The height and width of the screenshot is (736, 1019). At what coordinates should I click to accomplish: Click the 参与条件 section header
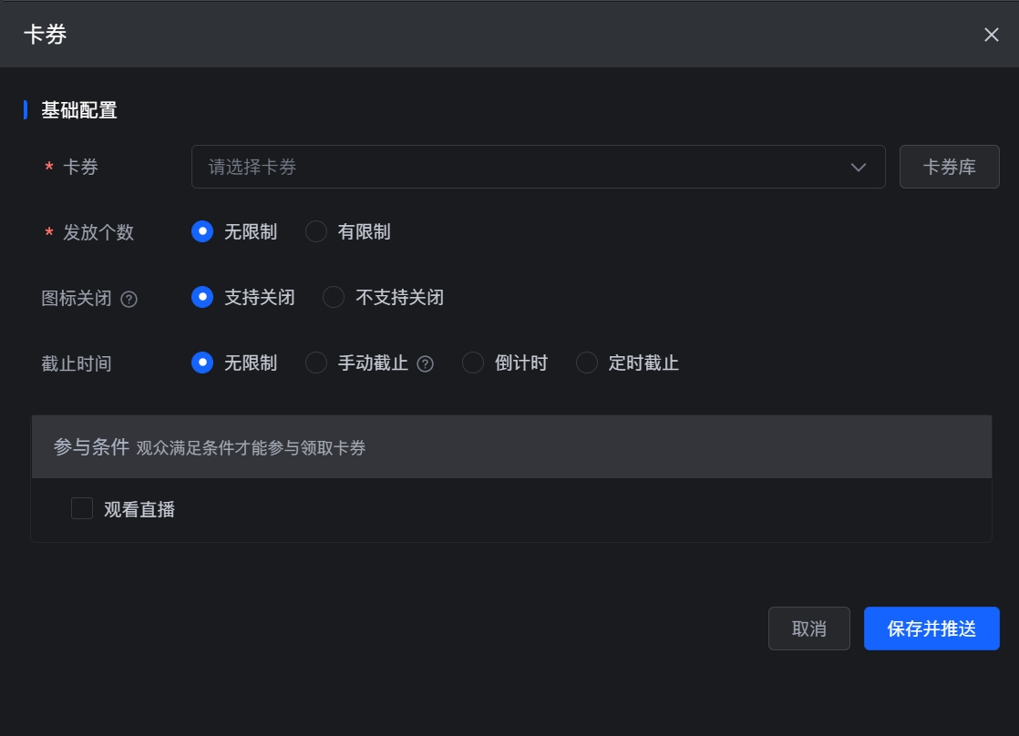[91, 447]
